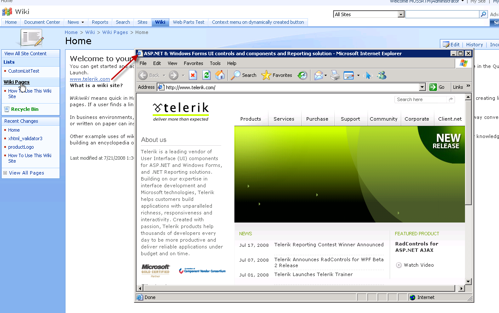The image size is (499, 313).
Task: Switch to the Web Parts Test tab
Action: (x=189, y=22)
